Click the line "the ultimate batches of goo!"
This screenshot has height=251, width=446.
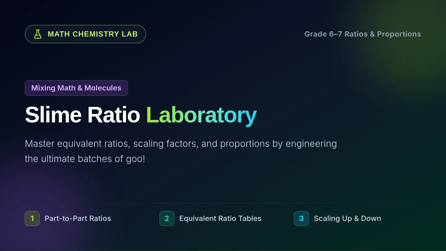[x=85, y=159]
